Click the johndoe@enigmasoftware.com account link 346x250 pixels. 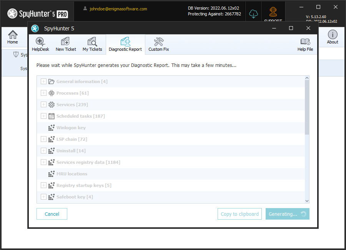(x=118, y=9)
